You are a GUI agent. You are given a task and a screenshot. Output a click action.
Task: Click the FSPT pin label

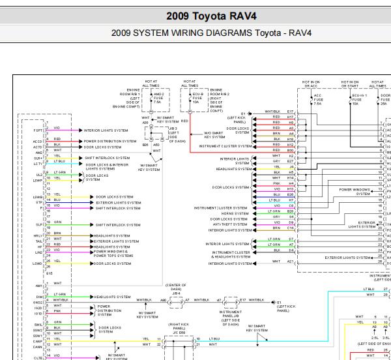pyautogui.click(x=38, y=130)
